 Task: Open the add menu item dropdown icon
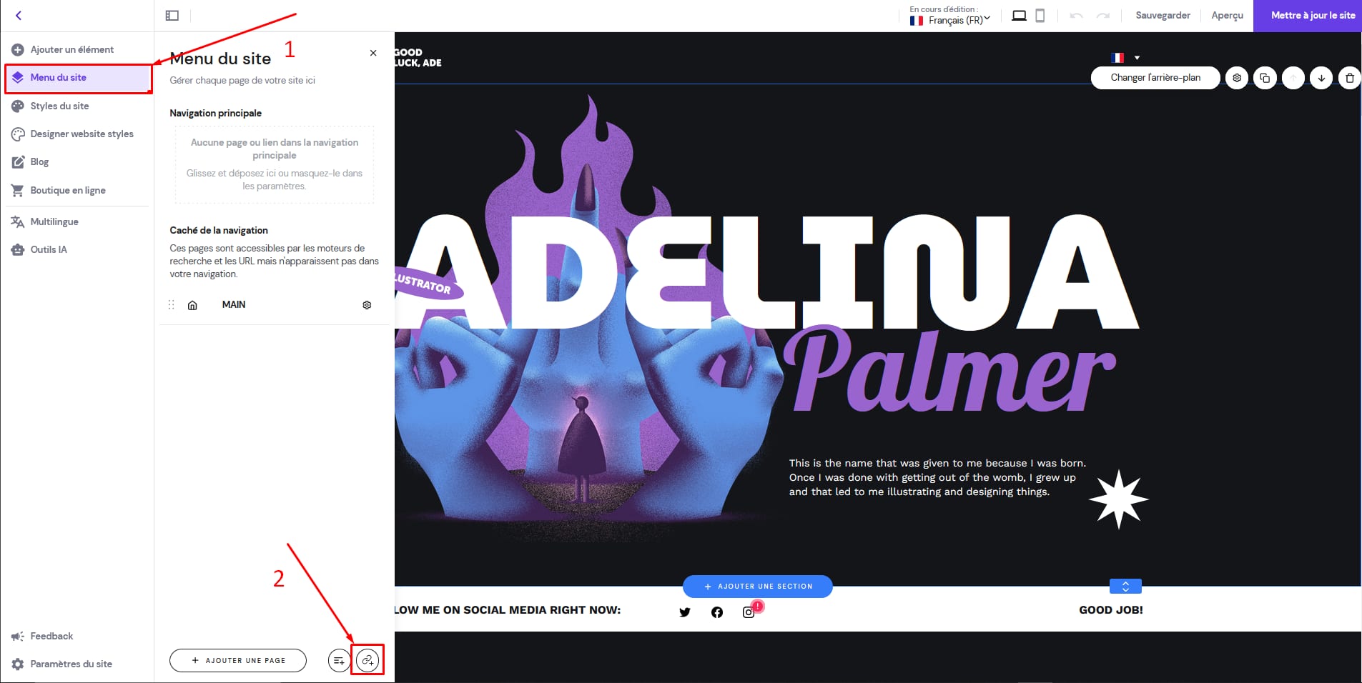pyautogui.click(x=339, y=660)
